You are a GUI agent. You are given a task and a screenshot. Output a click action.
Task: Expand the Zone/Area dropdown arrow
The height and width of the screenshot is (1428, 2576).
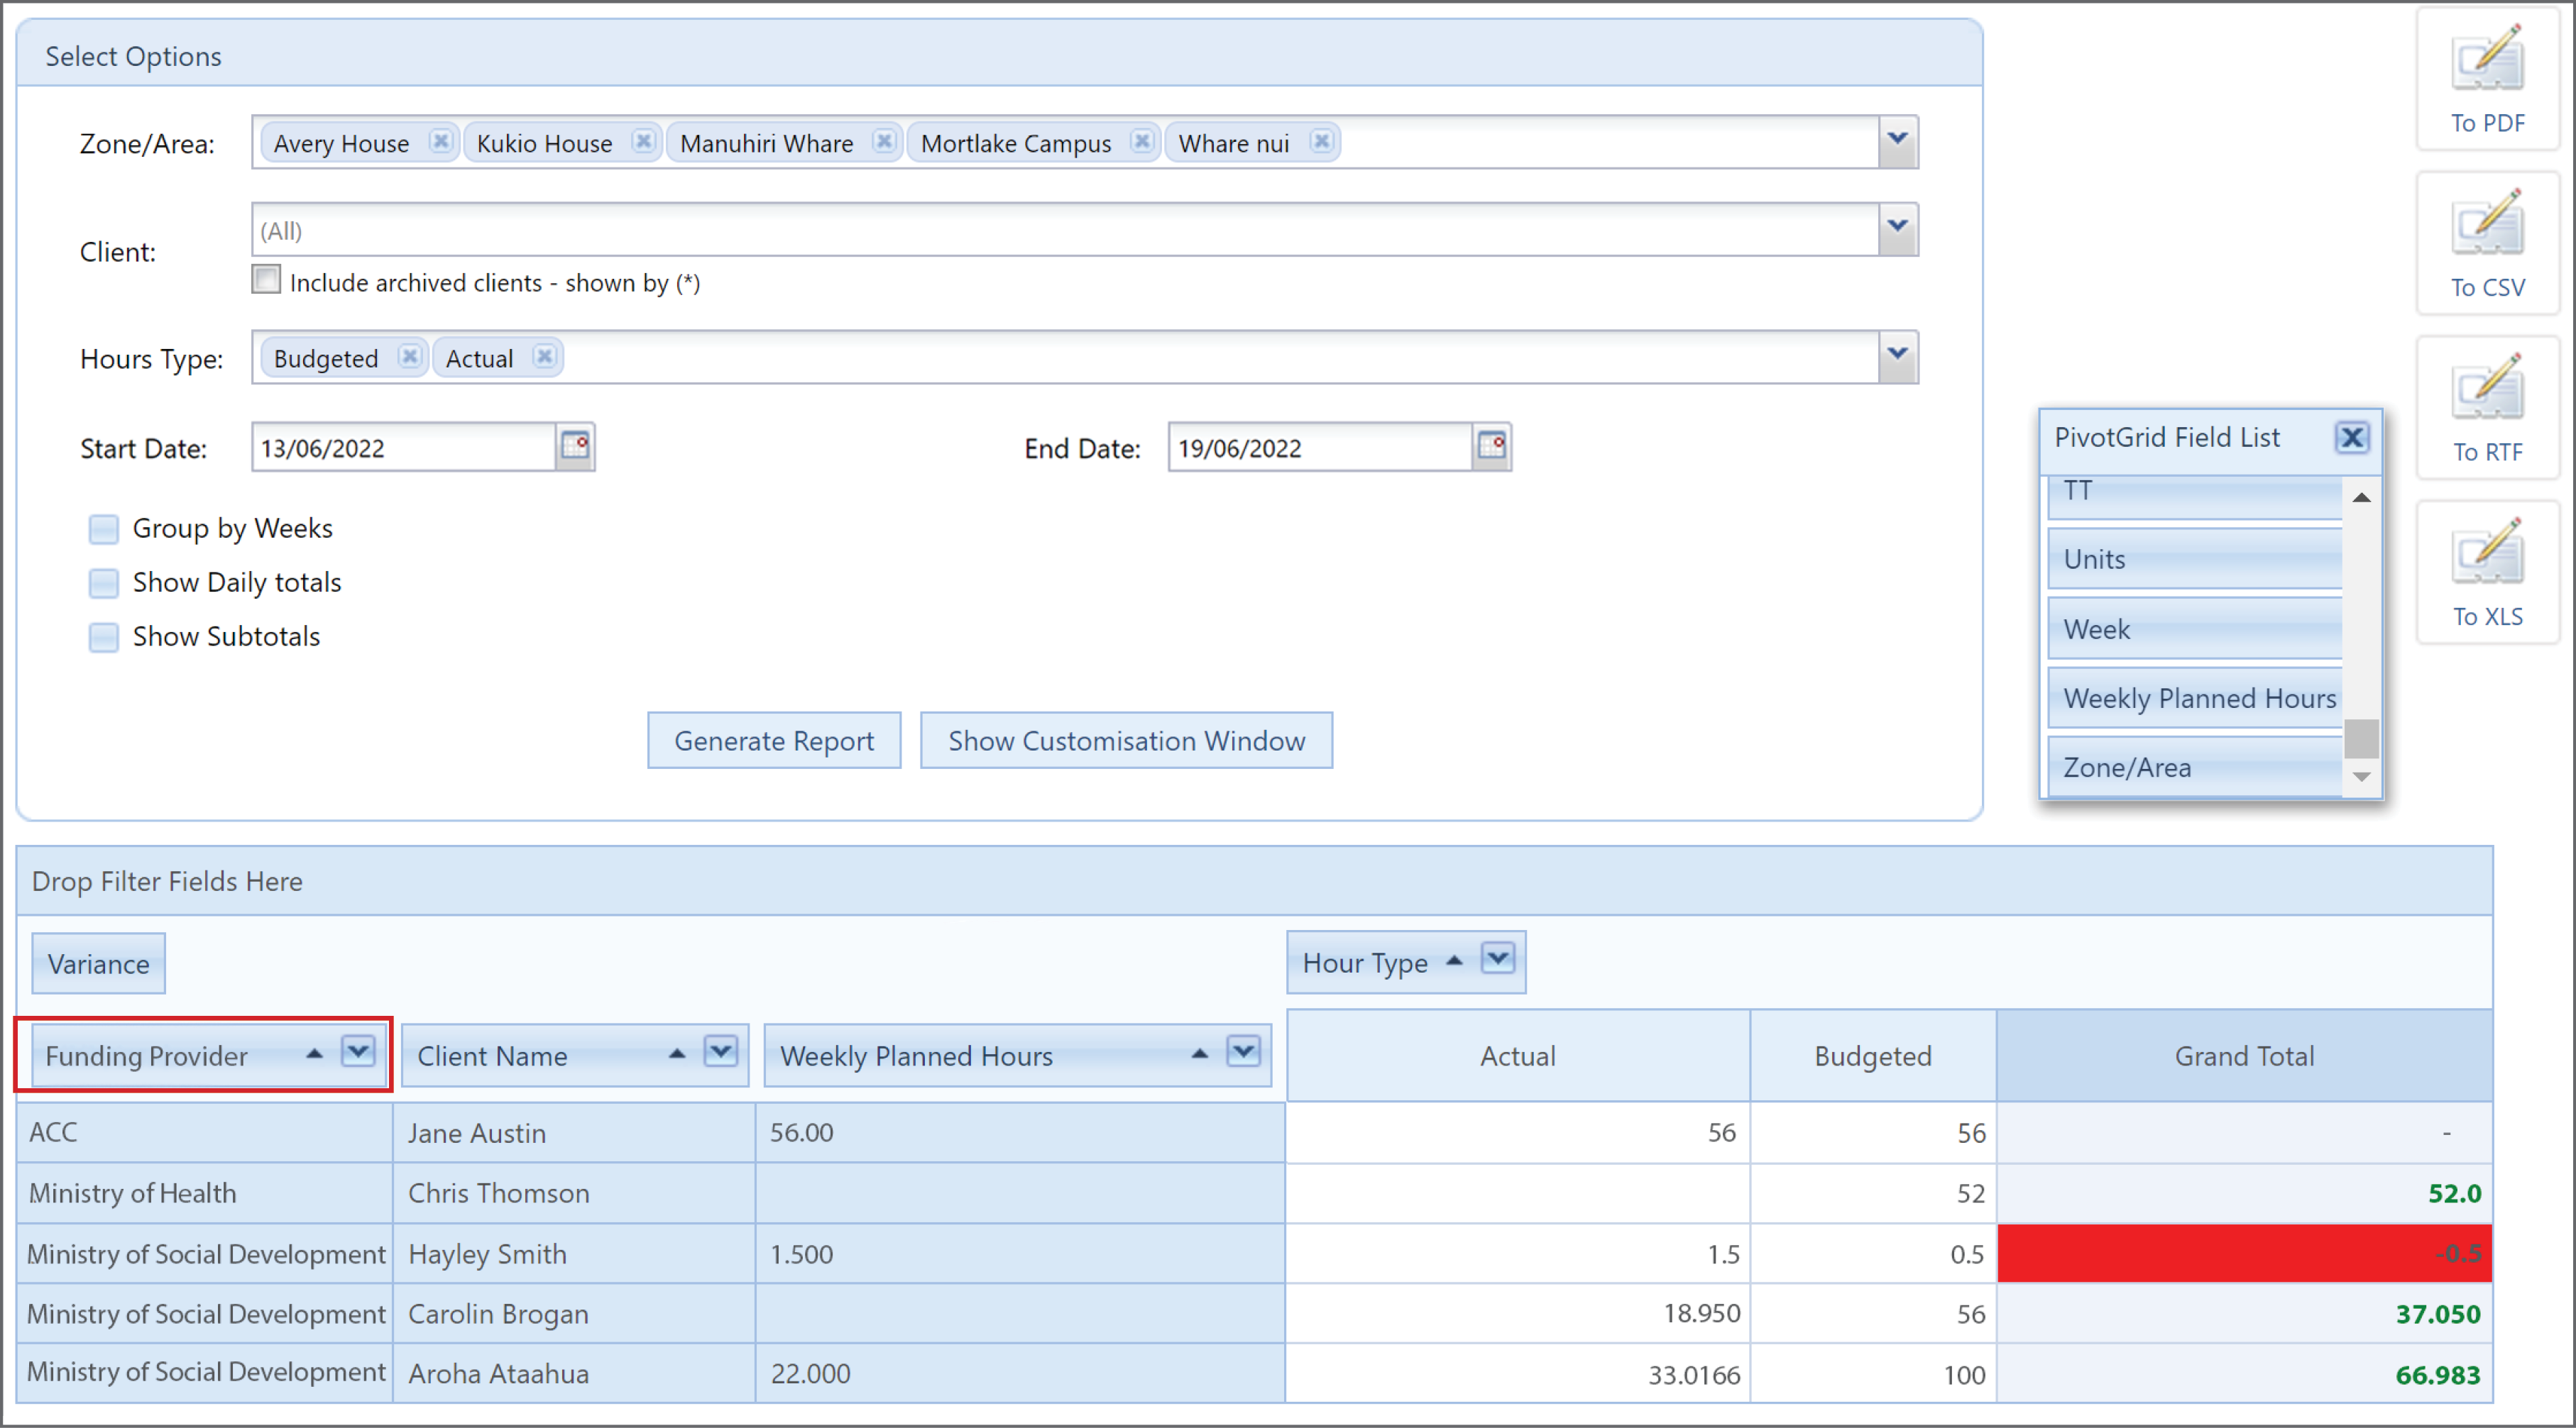(x=1897, y=141)
